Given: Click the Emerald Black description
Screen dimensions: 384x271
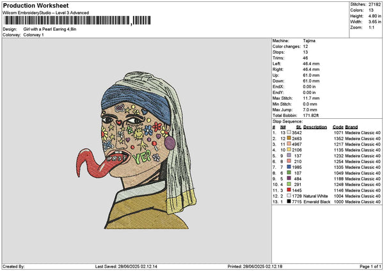Looking at the screenshot, I should pos(317,201).
